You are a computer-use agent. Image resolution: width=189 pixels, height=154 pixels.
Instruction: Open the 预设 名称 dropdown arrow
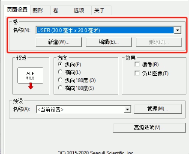(127, 110)
